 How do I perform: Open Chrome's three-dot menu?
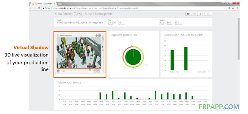coord(237,8)
